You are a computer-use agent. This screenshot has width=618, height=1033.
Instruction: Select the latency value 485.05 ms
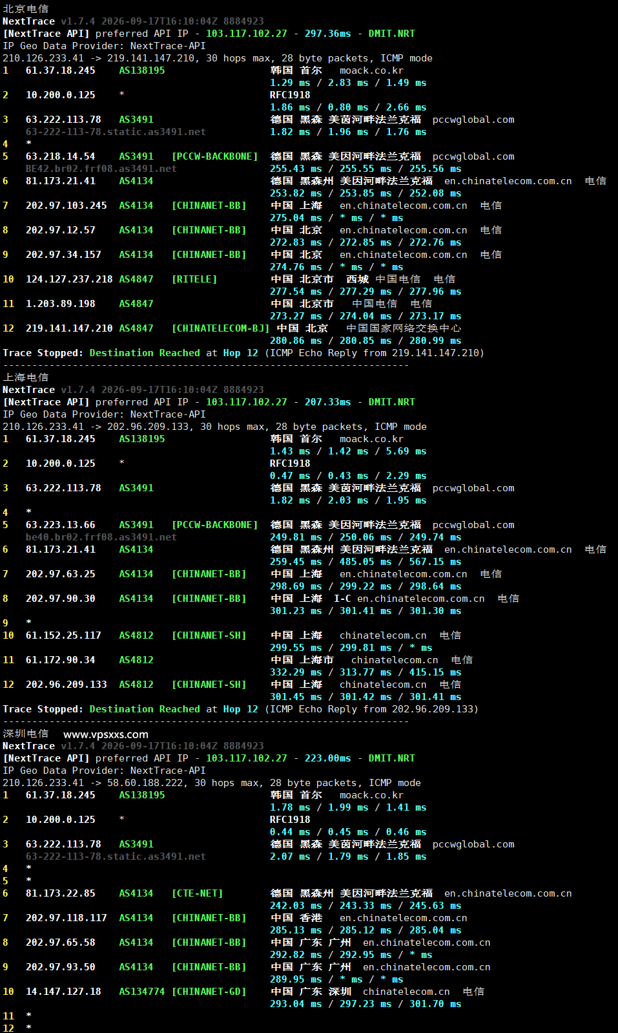pyautogui.click(x=366, y=562)
